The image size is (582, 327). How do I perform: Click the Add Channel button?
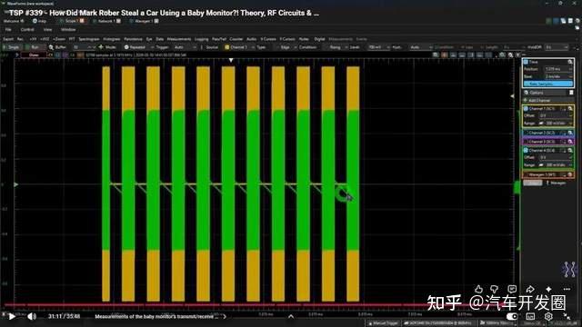[x=537, y=101]
